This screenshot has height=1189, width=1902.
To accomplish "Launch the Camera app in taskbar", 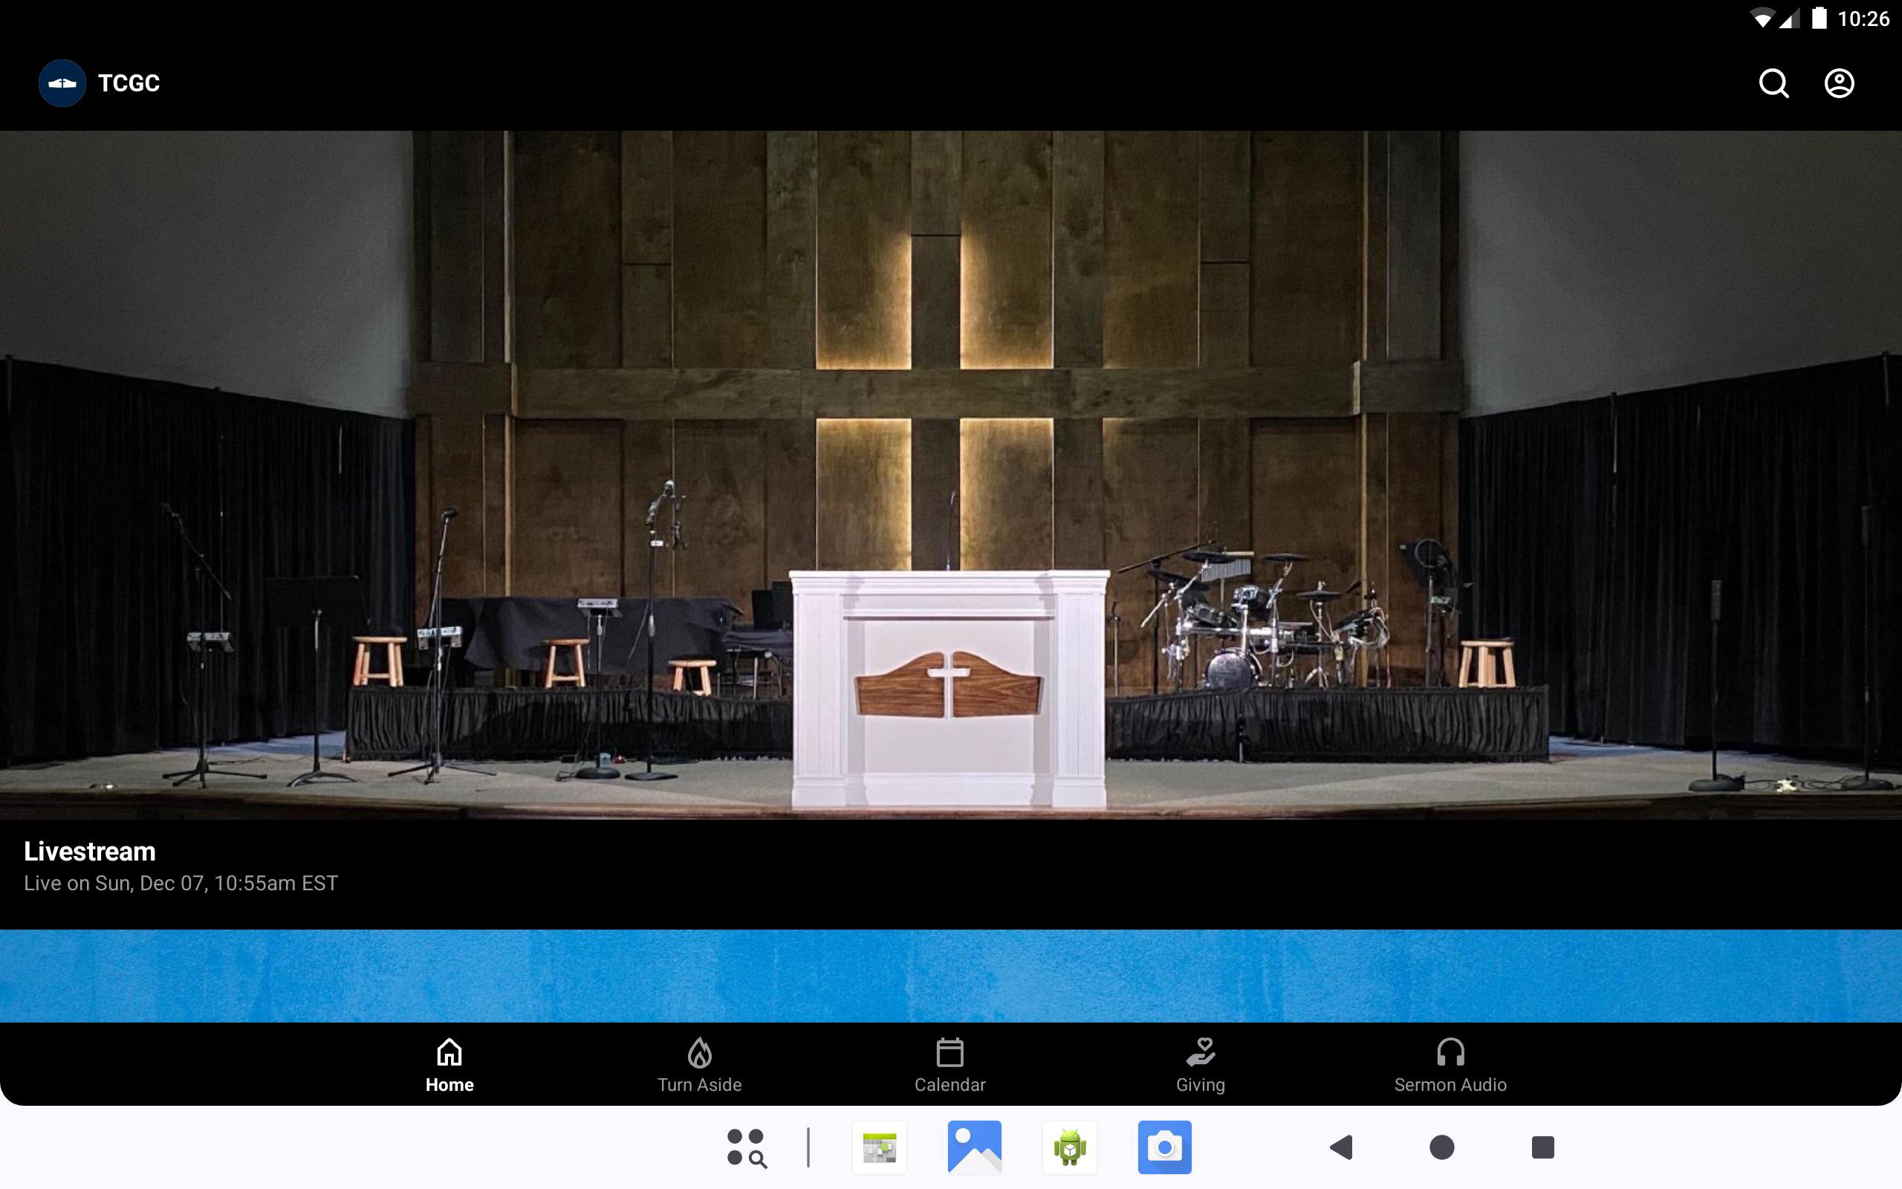I will pos(1165,1147).
